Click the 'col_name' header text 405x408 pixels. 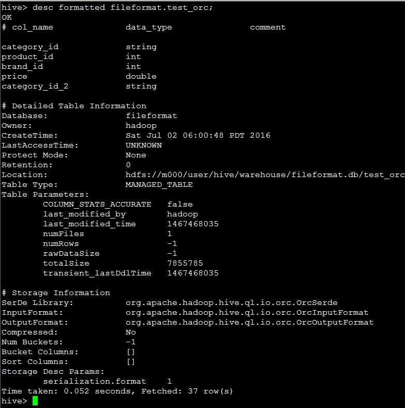(33, 27)
